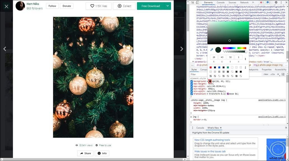Click the blue issues notification badge
This screenshot has height=161, width=289.
pos(268,2)
